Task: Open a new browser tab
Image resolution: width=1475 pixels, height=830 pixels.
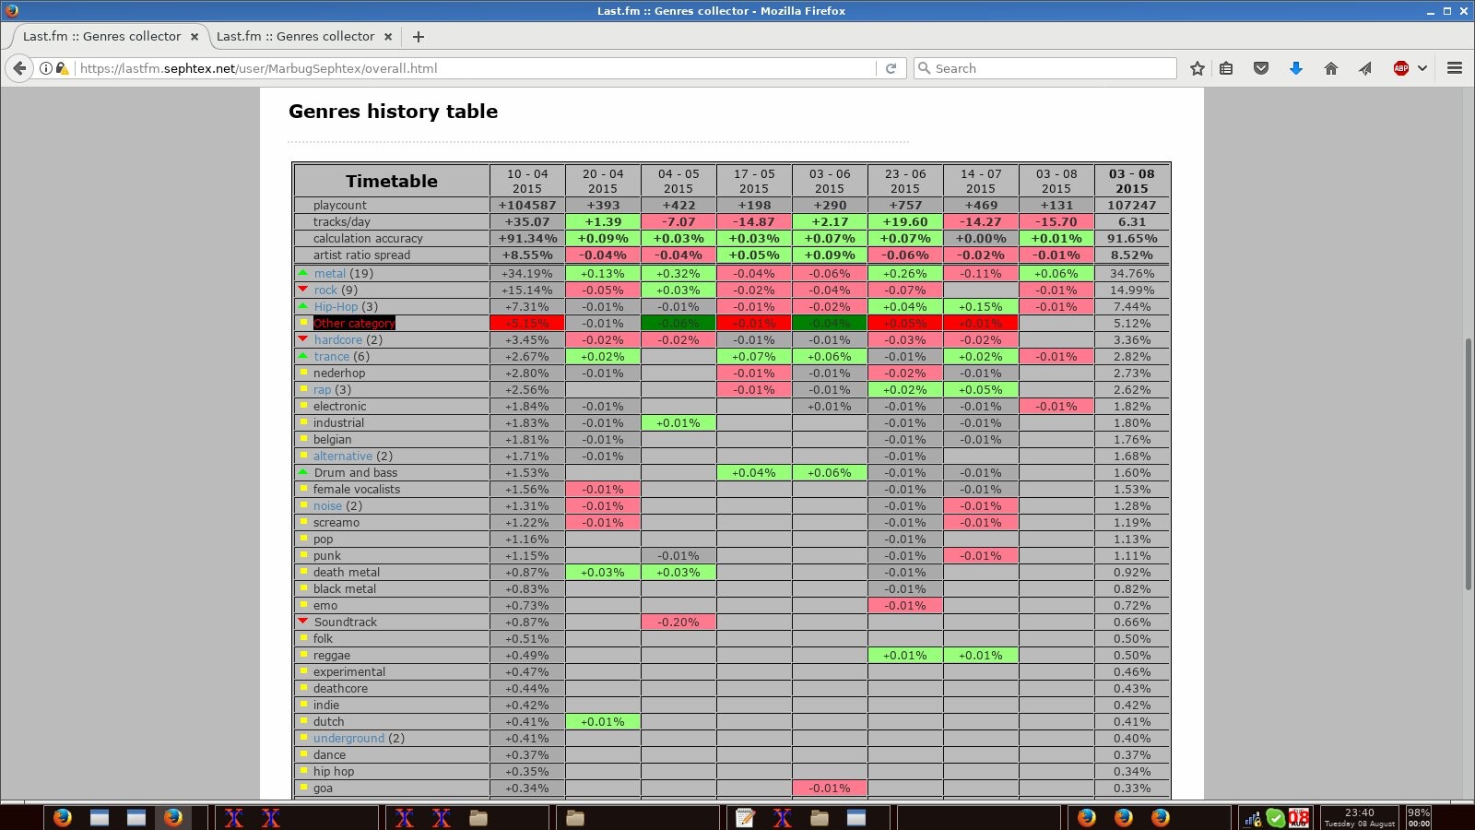Action: (419, 37)
